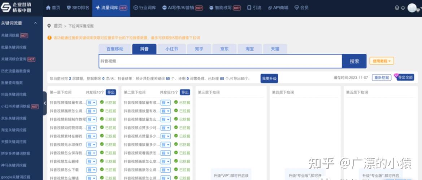Open the user avatar menu
The height and width of the screenshot is (180, 422).
coord(412,8)
